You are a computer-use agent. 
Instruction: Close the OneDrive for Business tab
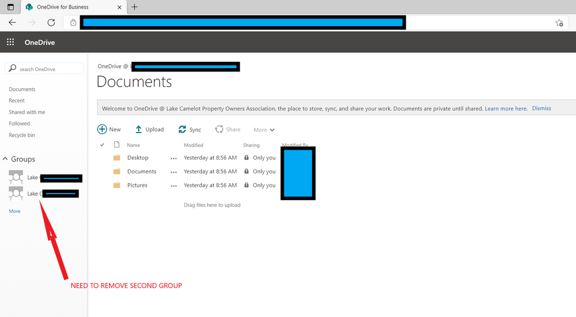[x=119, y=7]
